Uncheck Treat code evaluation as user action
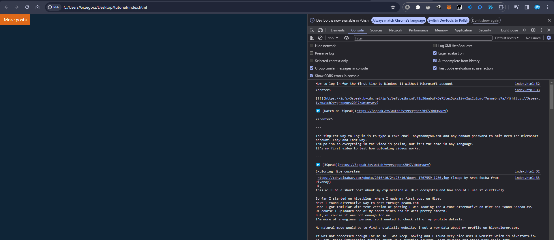Screen dimensions: 554x240 435,68
